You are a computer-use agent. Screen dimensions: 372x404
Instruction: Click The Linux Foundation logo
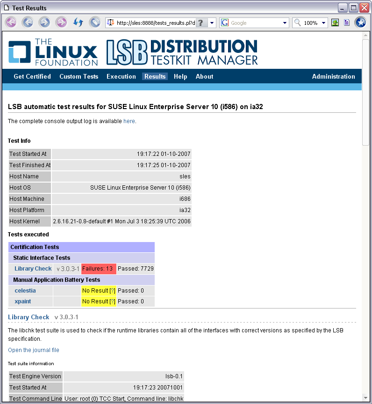point(53,52)
